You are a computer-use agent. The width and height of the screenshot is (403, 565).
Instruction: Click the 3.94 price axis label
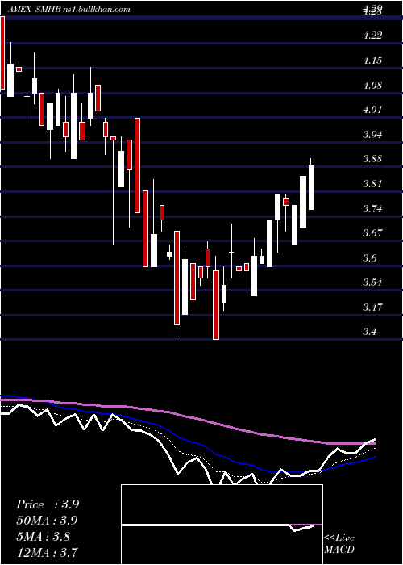[372, 135]
